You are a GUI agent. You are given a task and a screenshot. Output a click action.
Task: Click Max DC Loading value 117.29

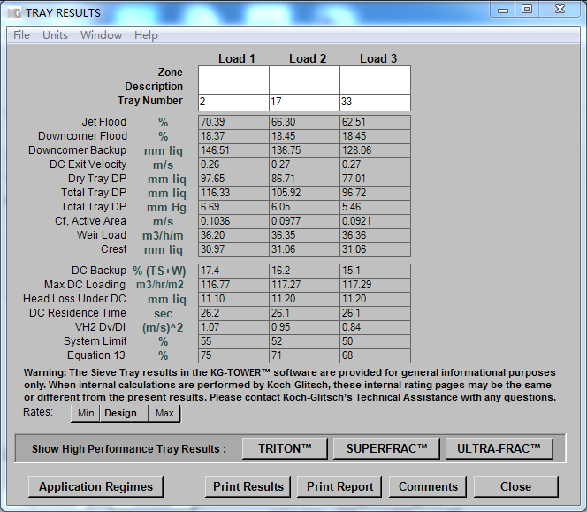click(375, 285)
